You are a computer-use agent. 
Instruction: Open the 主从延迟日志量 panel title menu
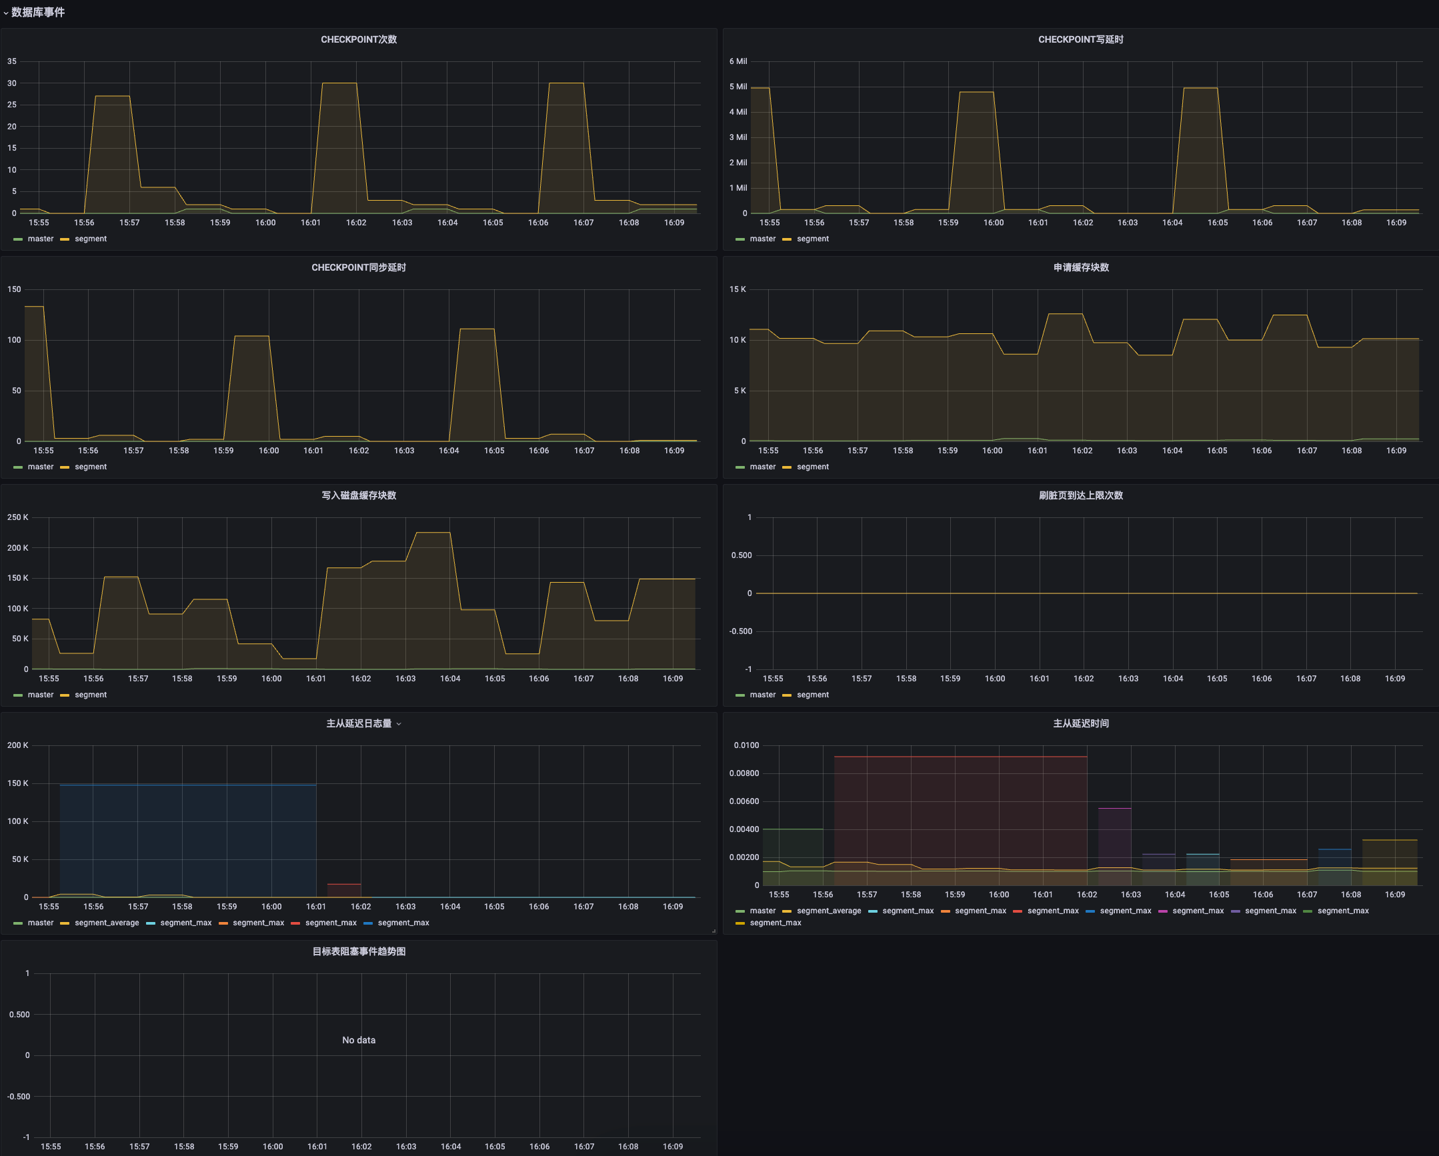(x=358, y=723)
